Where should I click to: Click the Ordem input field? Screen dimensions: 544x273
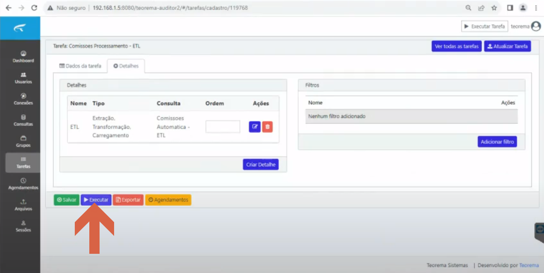point(223,127)
